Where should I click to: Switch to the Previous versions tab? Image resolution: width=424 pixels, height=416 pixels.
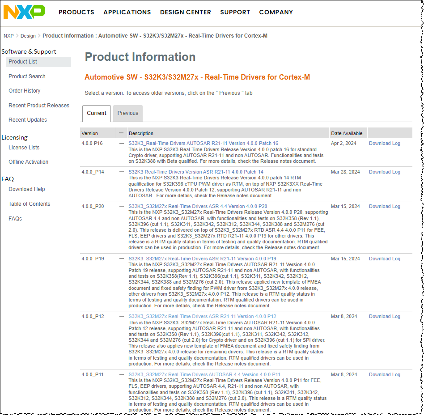(127, 113)
